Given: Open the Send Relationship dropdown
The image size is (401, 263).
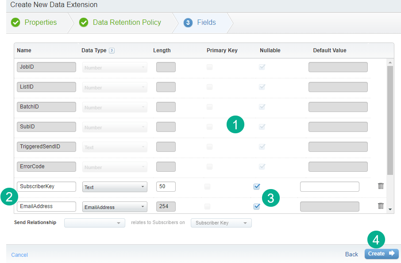Looking at the screenshot, I should click(x=94, y=223).
